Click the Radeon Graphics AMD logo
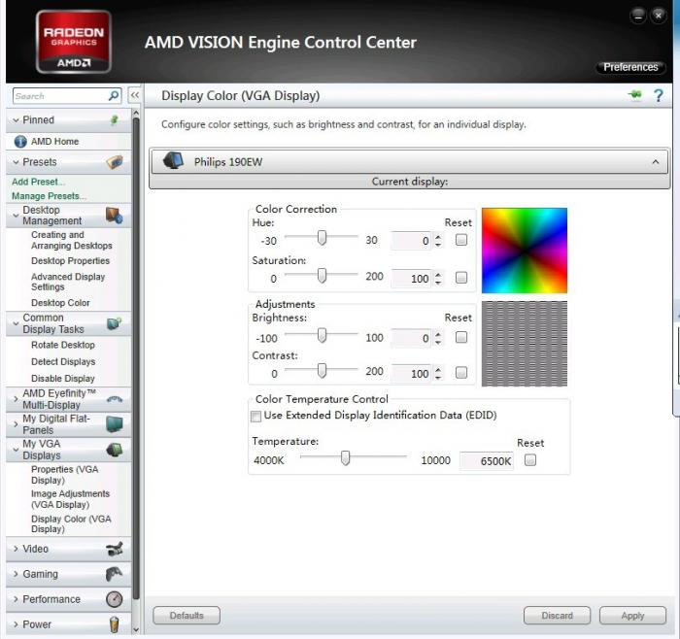The height and width of the screenshot is (639, 680). click(x=74, y=42)
